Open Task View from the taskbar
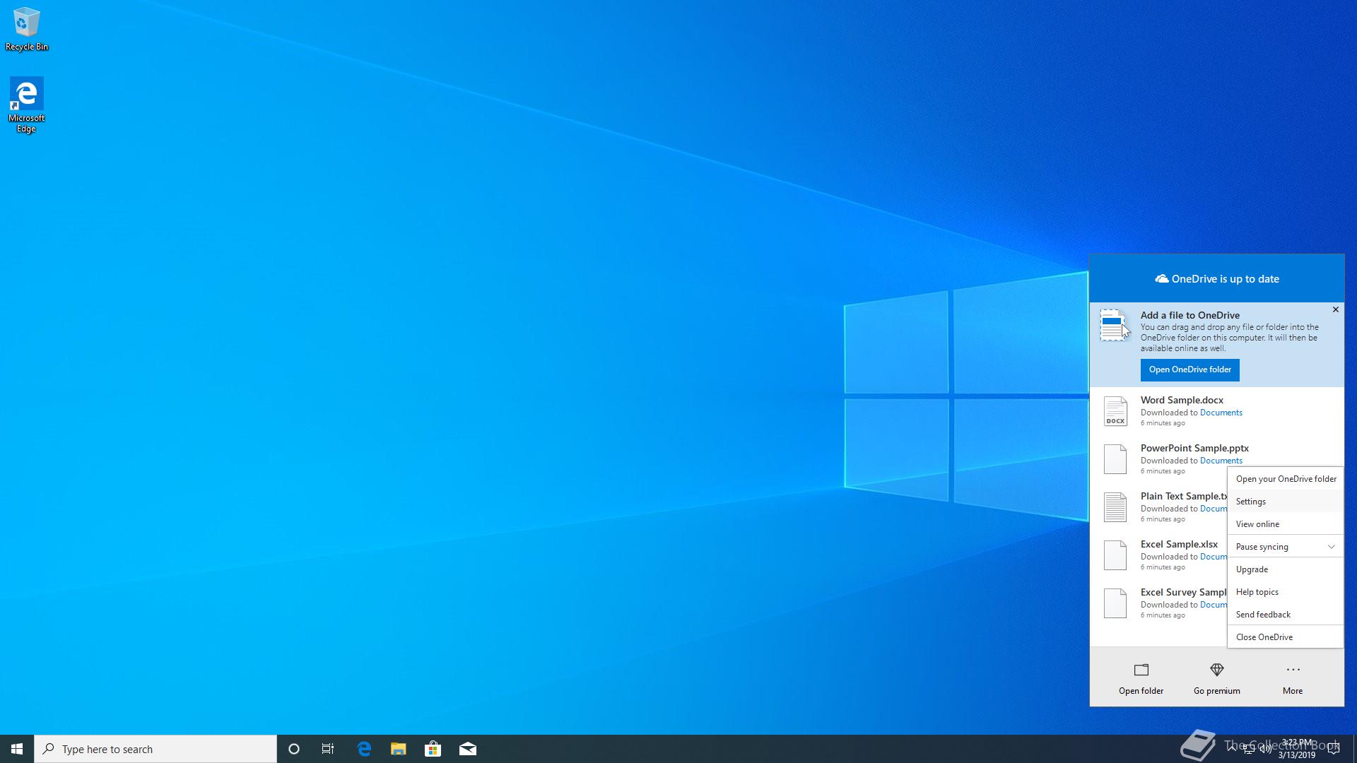 (x=328, y=749)
